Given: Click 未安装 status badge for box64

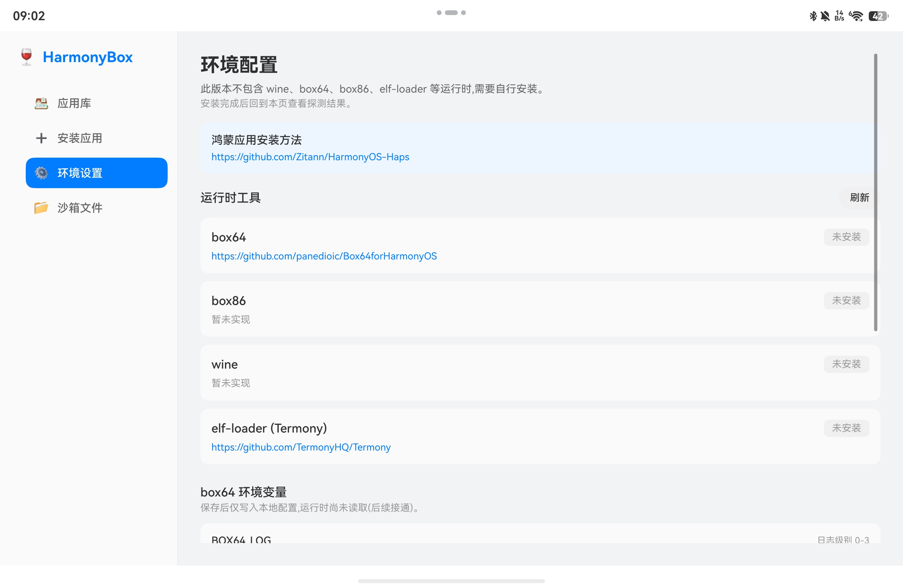Looking at the screenshot, I should (x=846, y=237).
